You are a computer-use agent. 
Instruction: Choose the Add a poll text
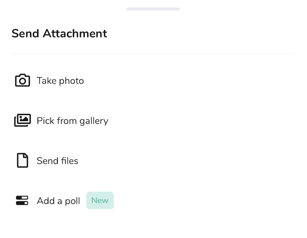tap(58, 201)
